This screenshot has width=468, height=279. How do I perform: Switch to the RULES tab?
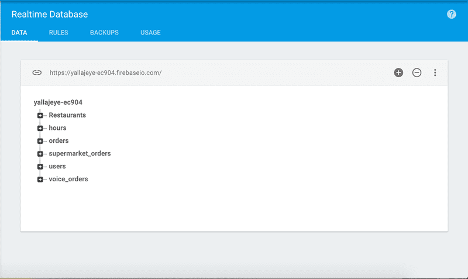coord(58,33)
